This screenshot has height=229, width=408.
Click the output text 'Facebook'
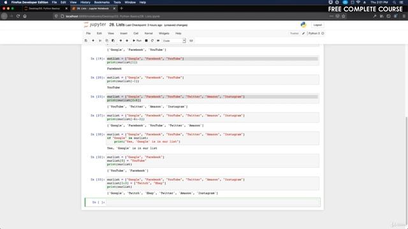[114, 69]
